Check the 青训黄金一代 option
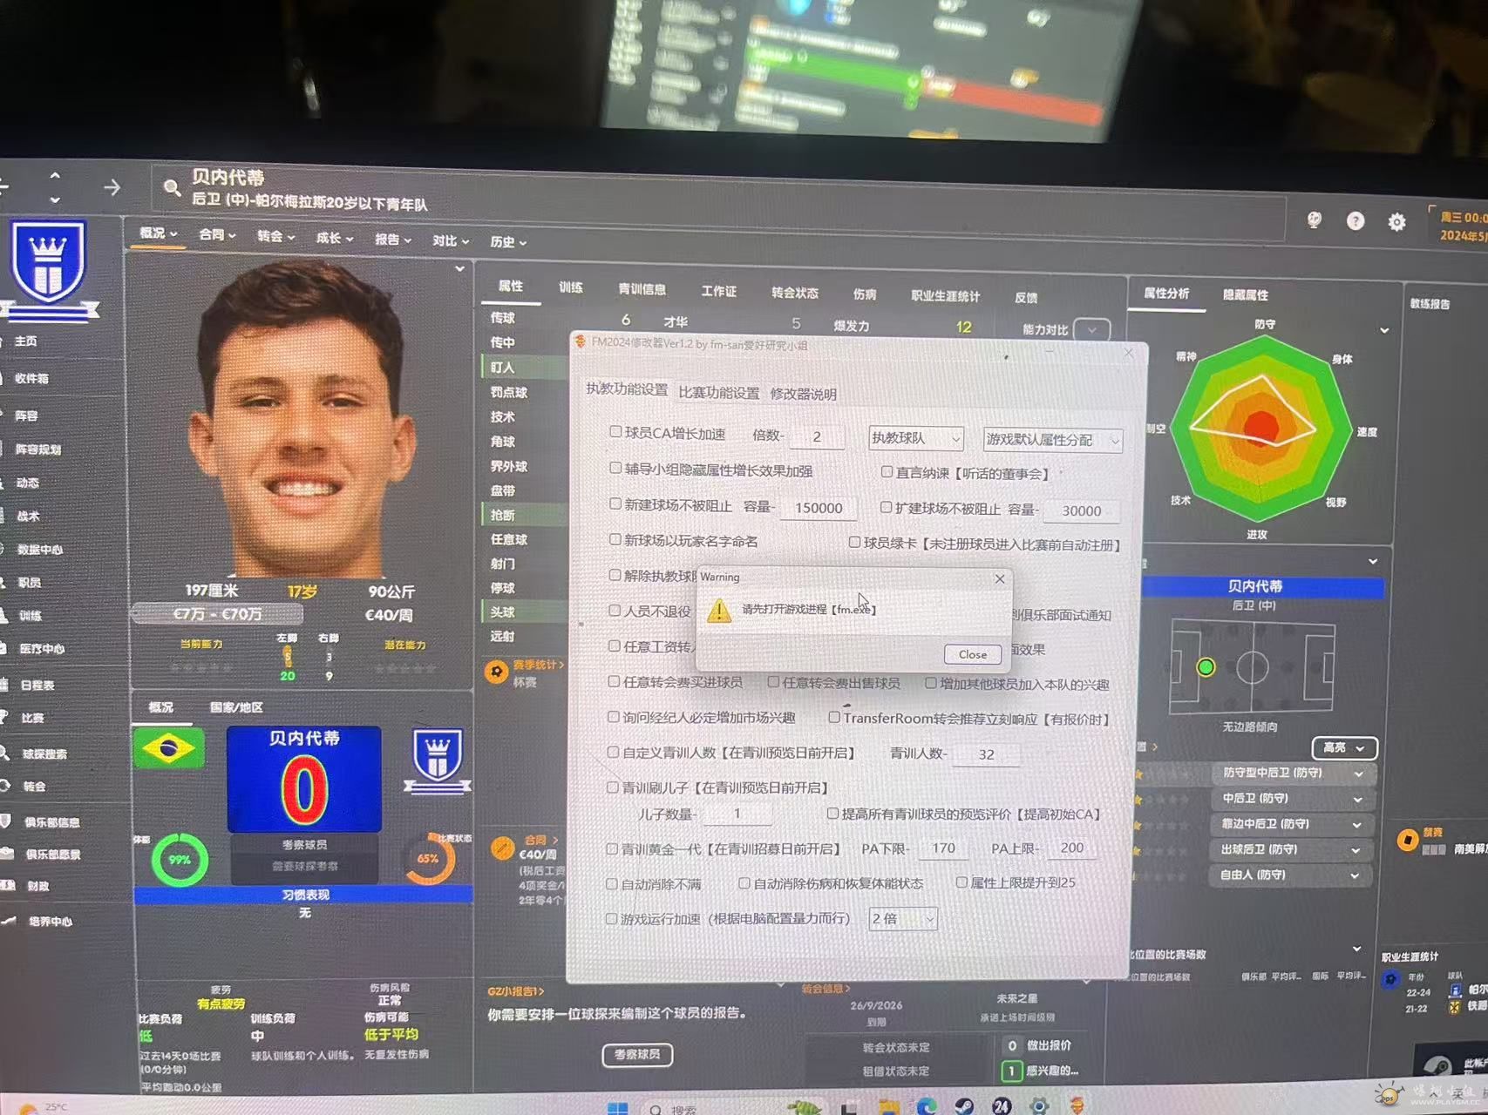The height and width of the screenshot is (1115, 1488). pos(612,848)
